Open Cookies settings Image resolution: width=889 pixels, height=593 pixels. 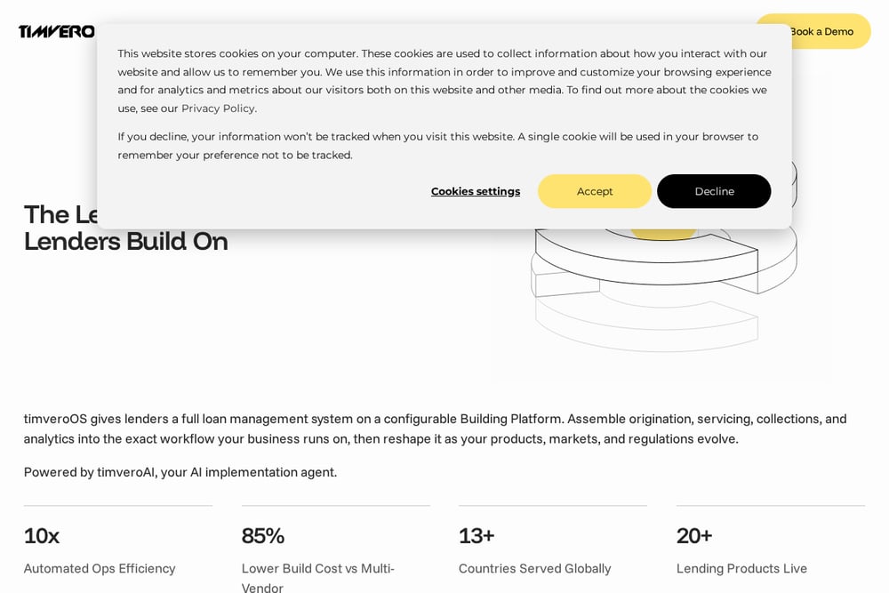click(x=475, y=192)
